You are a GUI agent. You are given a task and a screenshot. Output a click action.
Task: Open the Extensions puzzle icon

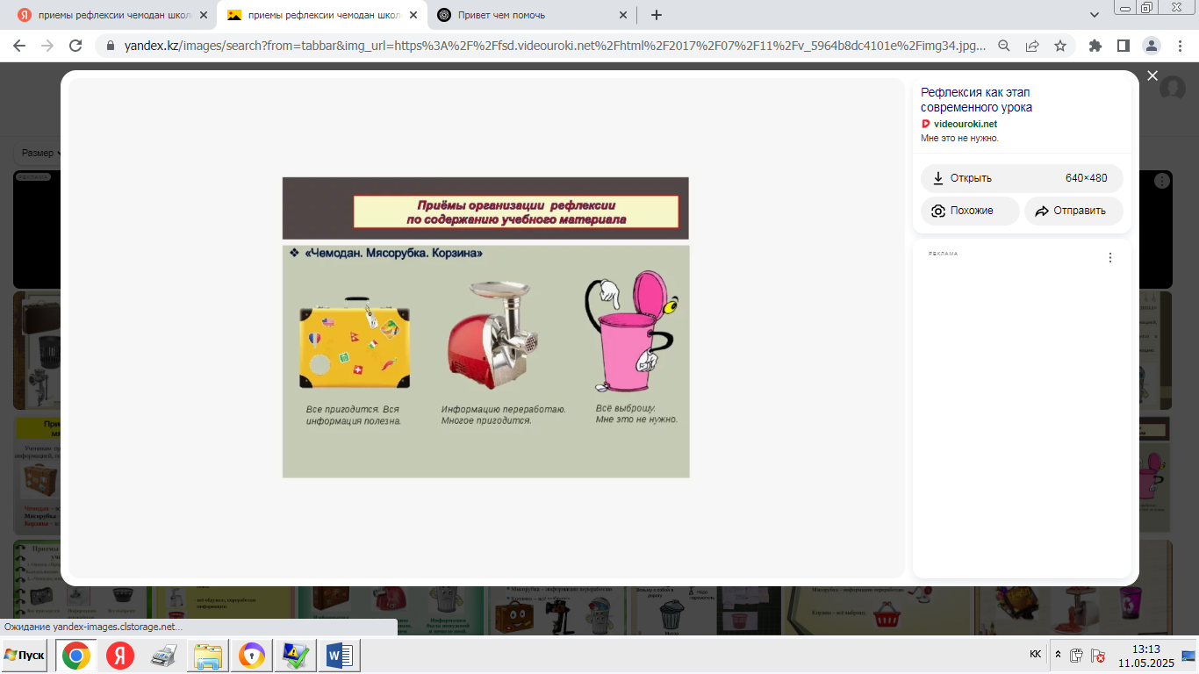pos(1095,46)
